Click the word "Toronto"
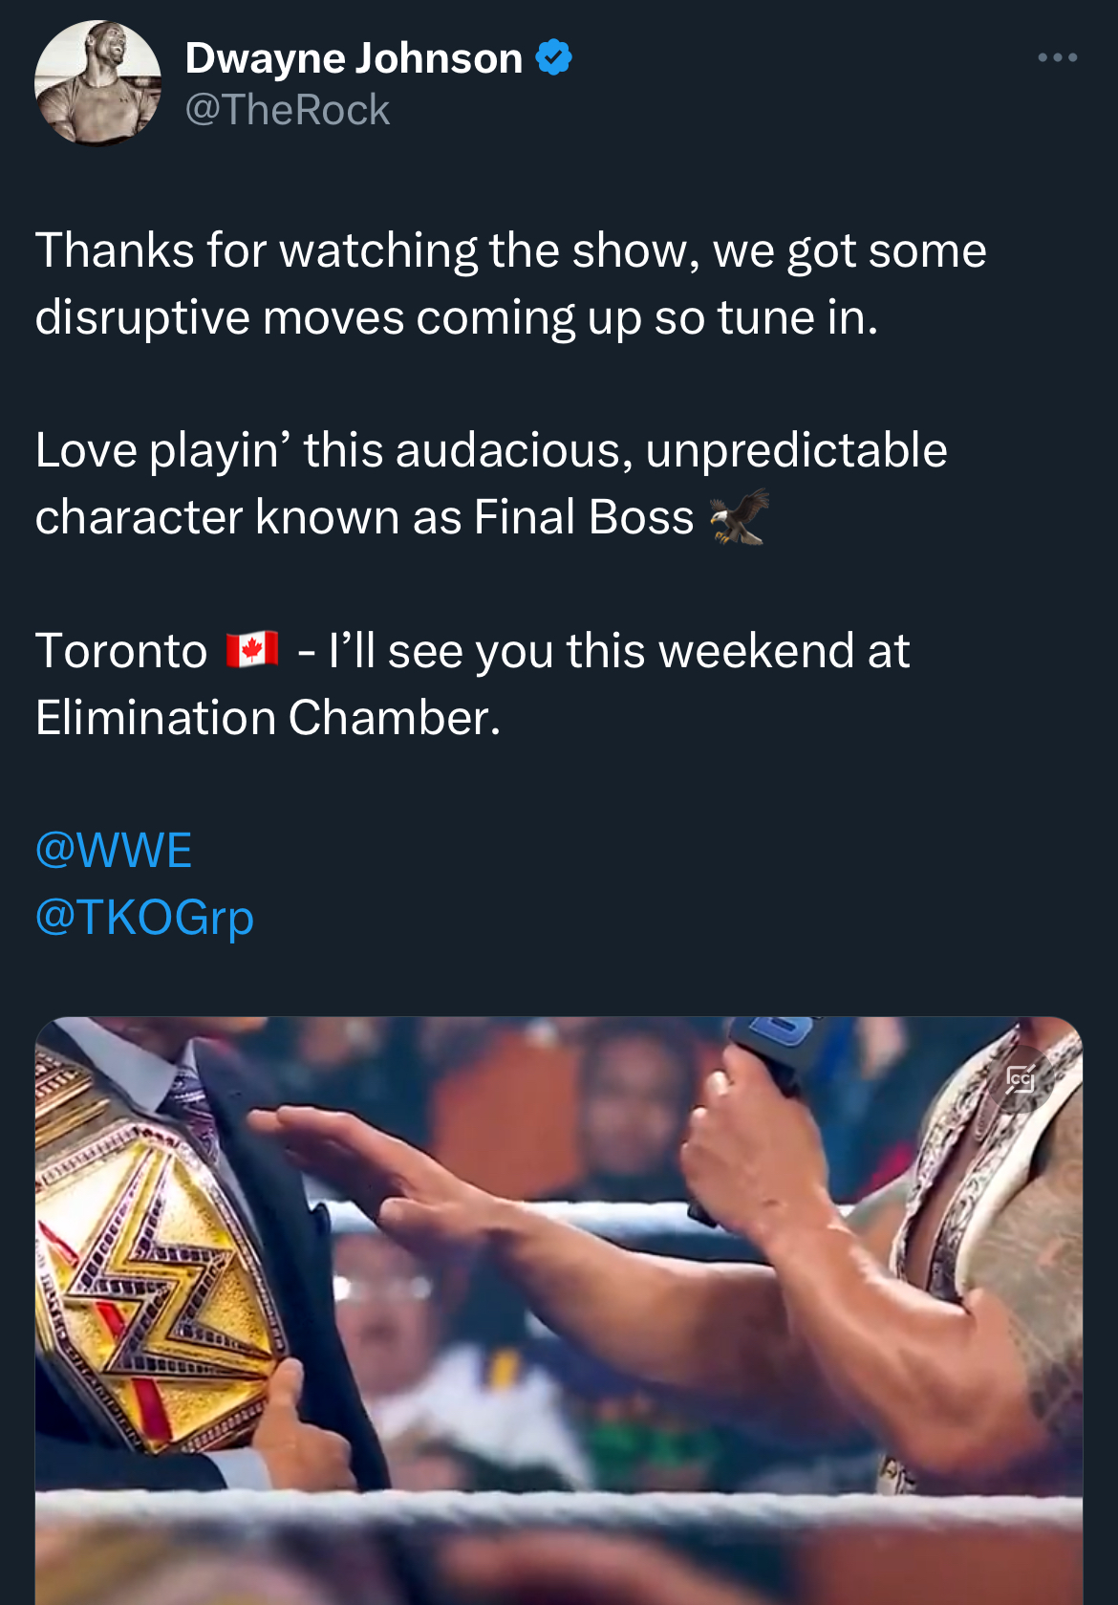The width and height of the screenshot is (1118, 1605). [121, 651]
